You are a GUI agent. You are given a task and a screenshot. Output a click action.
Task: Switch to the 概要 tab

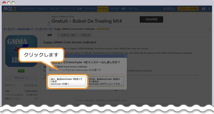[50, 35]
